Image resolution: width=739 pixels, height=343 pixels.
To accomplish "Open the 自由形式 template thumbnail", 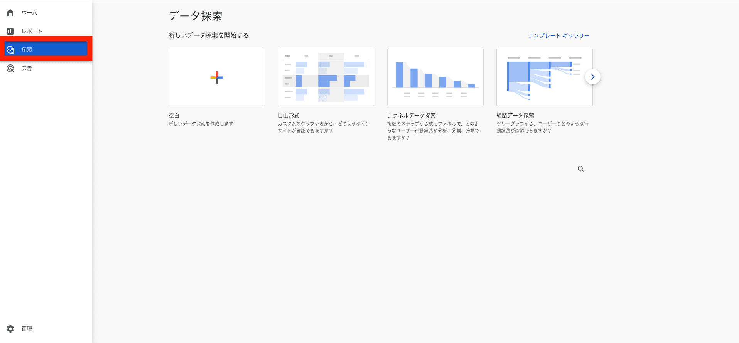I will click(326, 77).
